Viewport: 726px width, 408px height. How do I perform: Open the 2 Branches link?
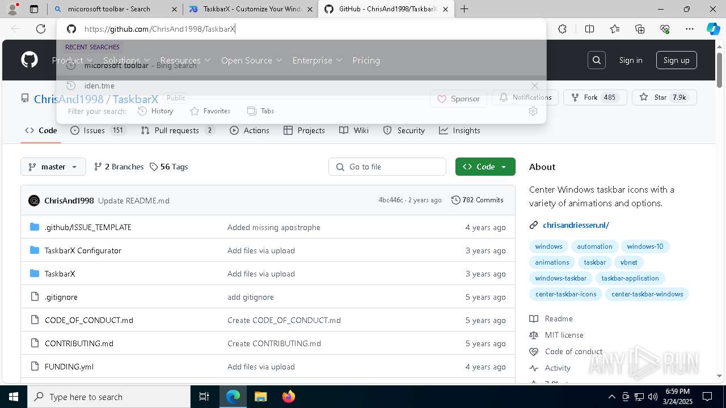119,167
